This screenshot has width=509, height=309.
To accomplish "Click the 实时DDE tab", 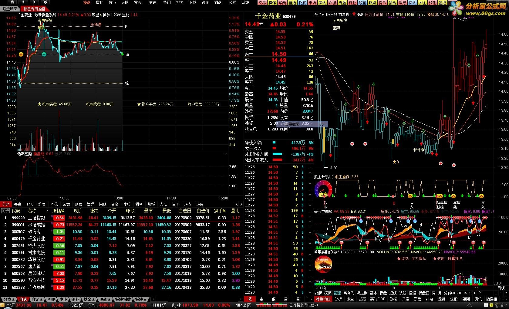I will click(x=378, y=299).
